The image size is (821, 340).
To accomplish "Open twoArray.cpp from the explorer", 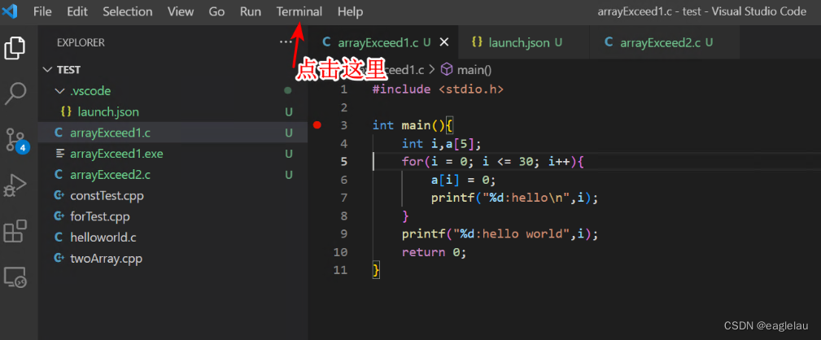I will point(172,259).
